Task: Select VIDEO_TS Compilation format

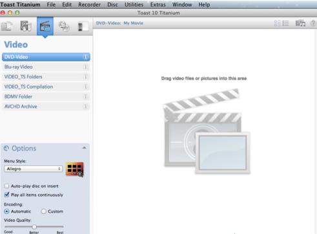Action: (x=46, y=87)
